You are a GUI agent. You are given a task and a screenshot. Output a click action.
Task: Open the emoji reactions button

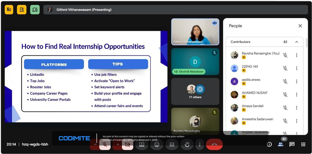[x=157, y=144]
